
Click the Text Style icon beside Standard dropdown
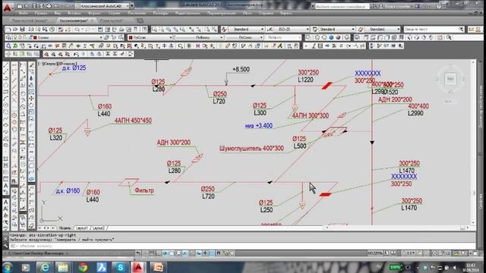pyautogui.click(x=224, y=29)
